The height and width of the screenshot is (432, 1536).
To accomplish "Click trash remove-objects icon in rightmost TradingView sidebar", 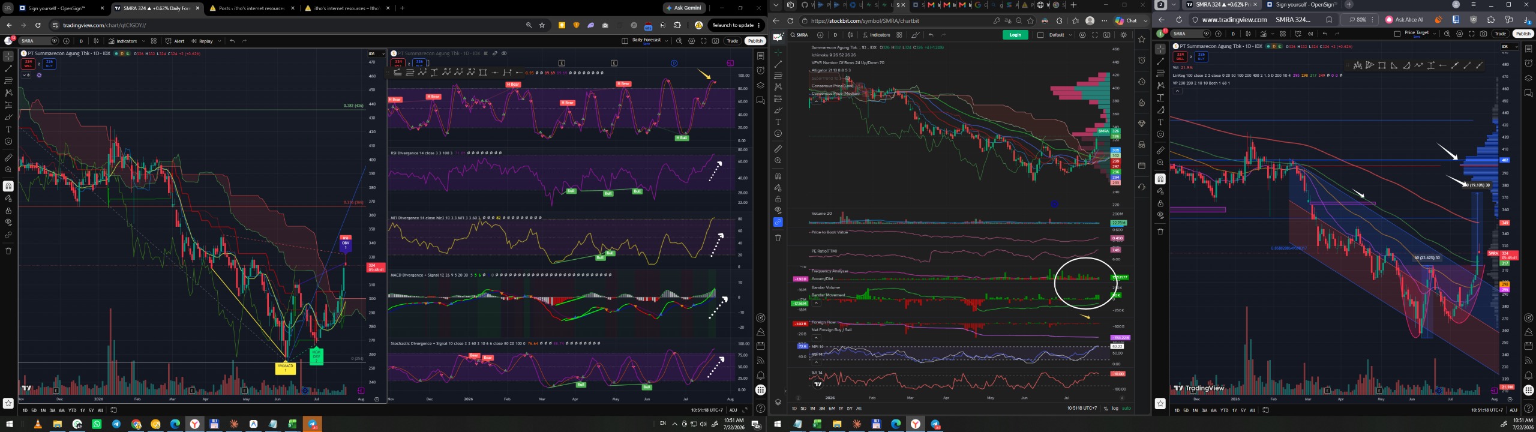I will pos(1160,232).
